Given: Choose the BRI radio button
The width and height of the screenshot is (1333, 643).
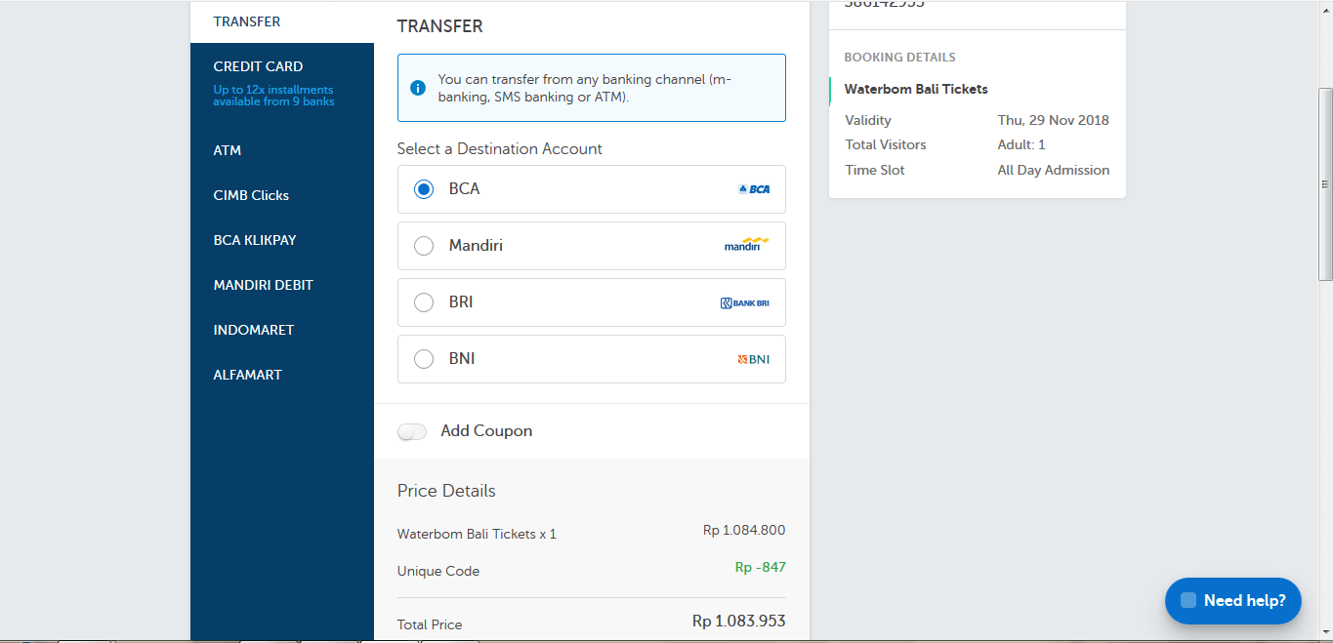Looking at the screenshot, I should pos(424,302).
